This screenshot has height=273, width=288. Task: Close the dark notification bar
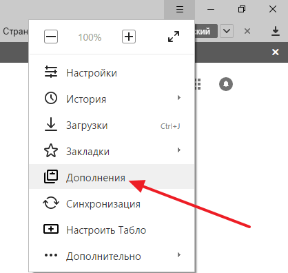[276, 52]
